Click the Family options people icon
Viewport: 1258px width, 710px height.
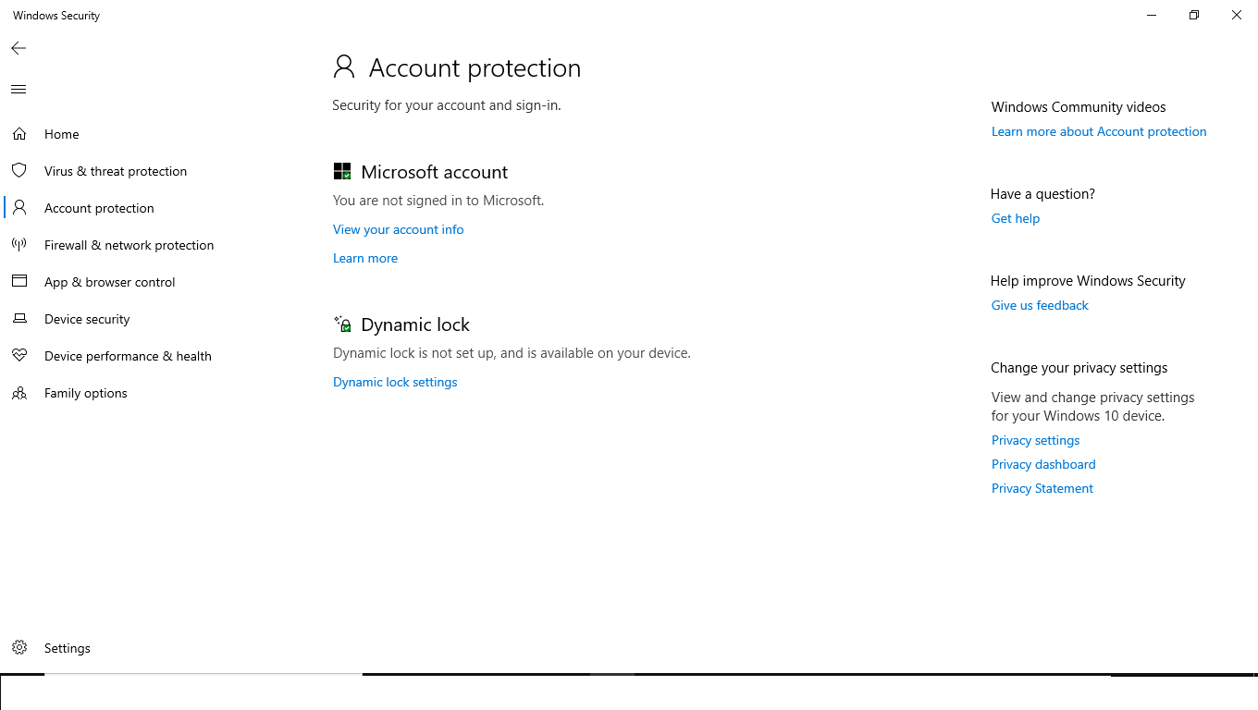[19, 393]
